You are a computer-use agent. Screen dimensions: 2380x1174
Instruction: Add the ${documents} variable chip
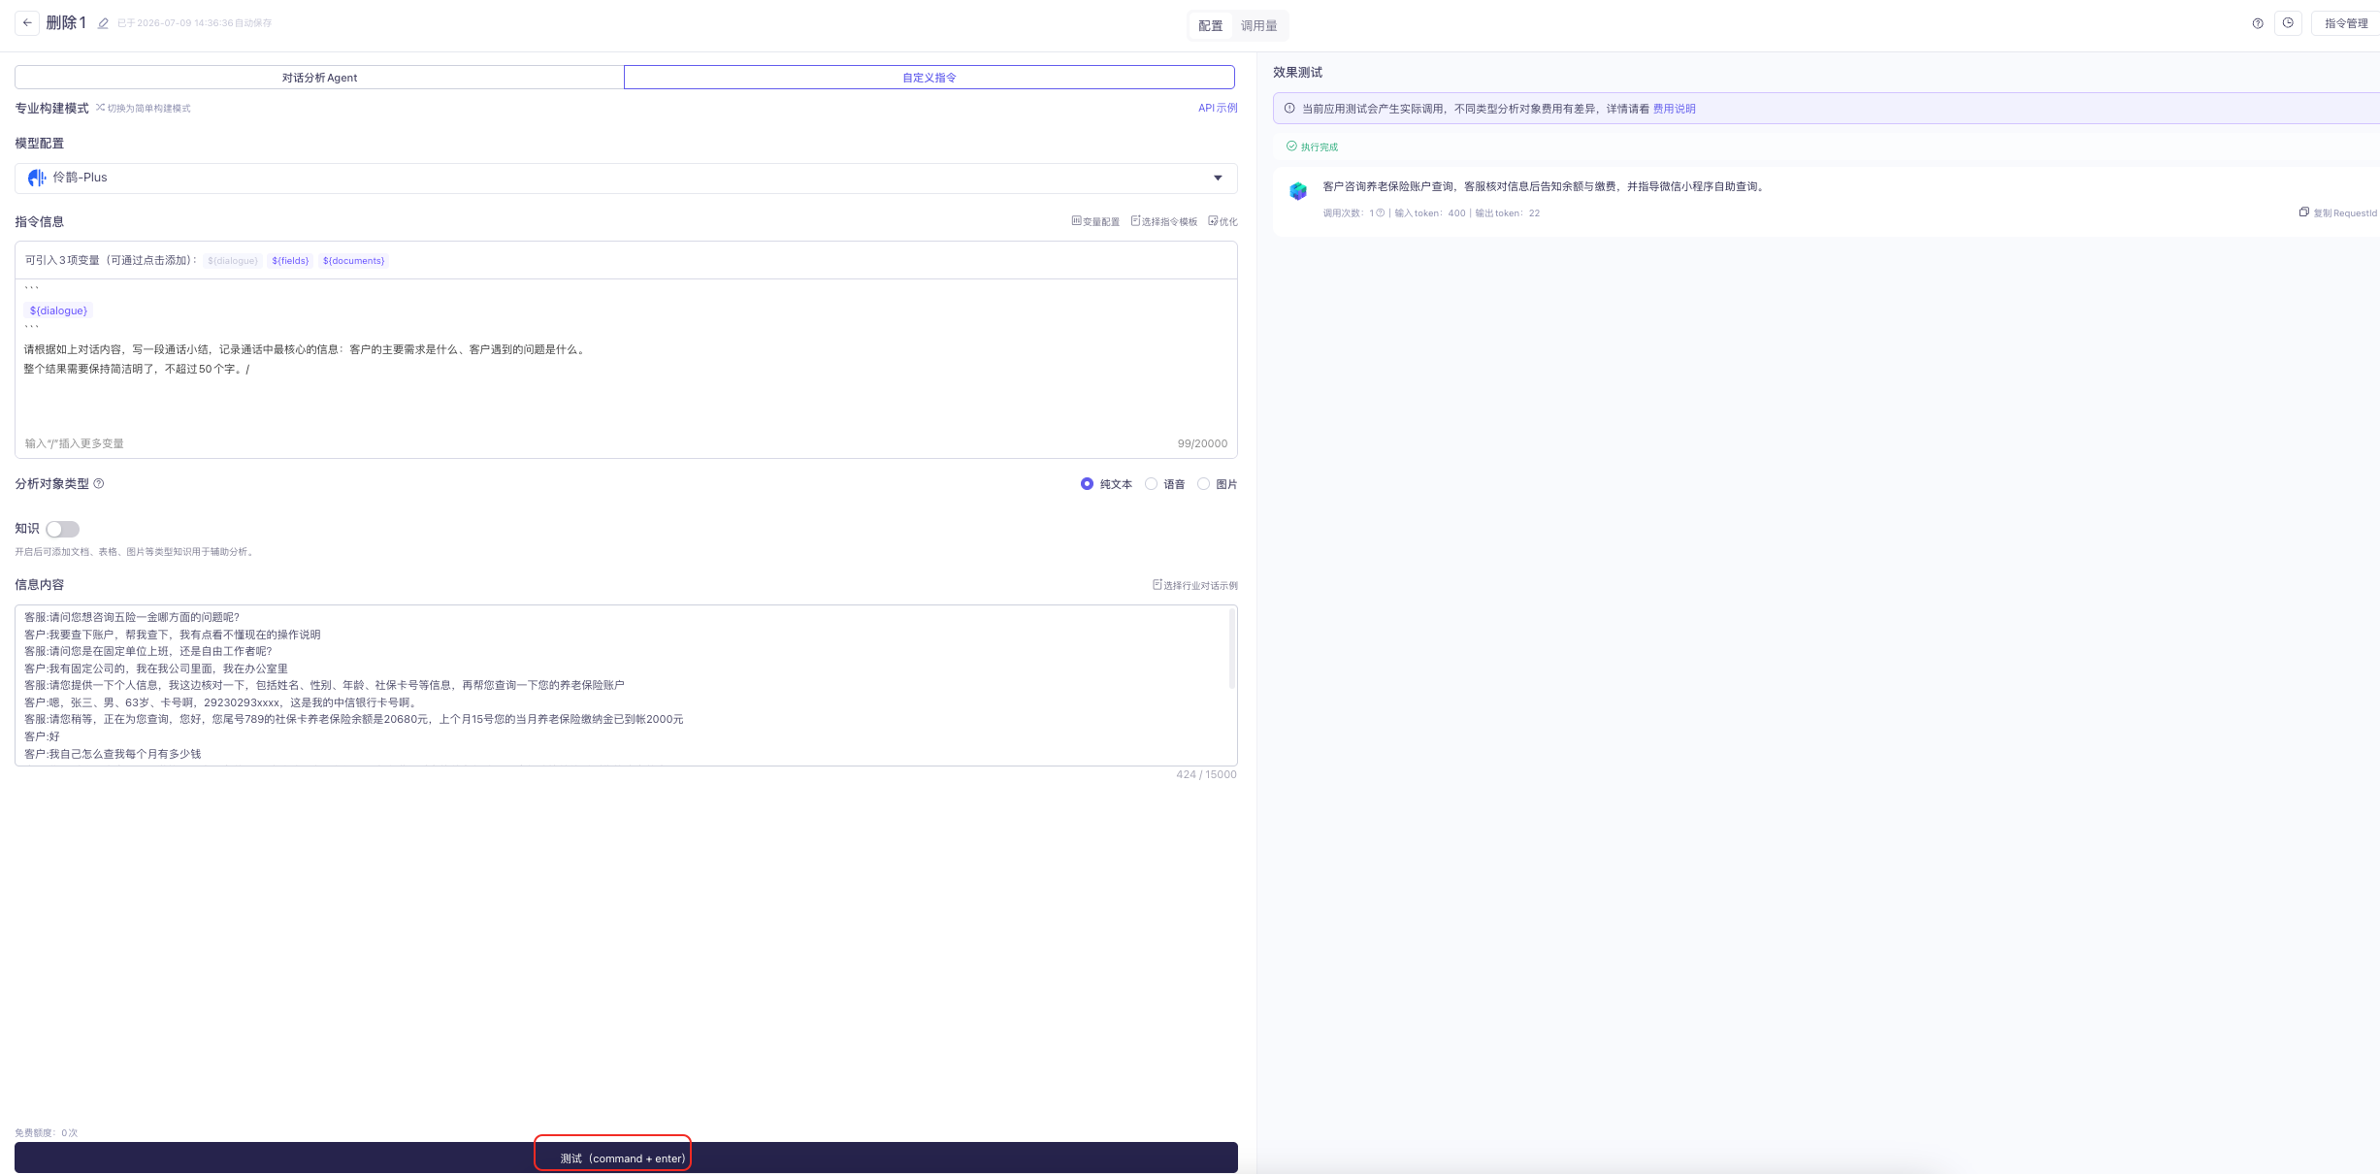353,261
